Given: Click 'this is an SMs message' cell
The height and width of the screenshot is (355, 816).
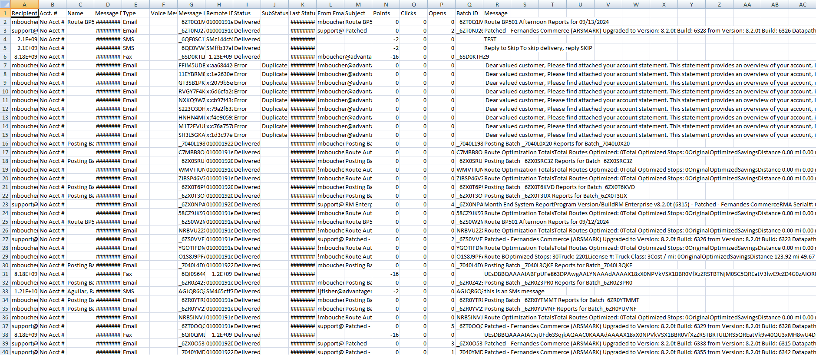Looking at the screenshot, I should click(x=514, y=291).
